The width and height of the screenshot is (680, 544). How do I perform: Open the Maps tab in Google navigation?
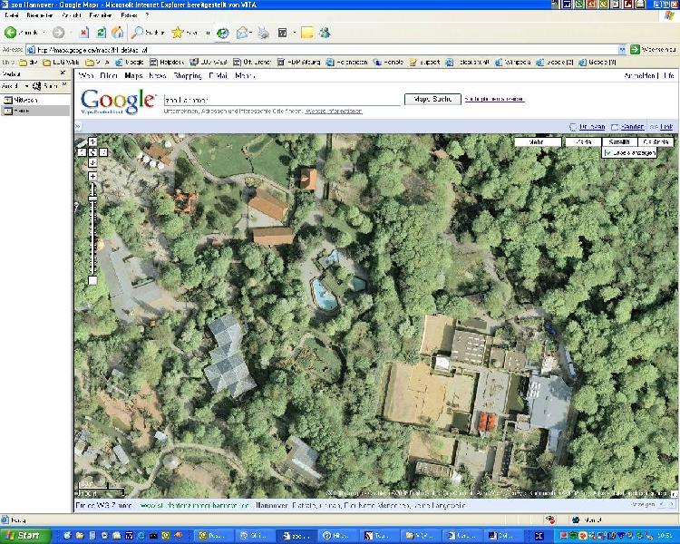[x=134, y=76]
